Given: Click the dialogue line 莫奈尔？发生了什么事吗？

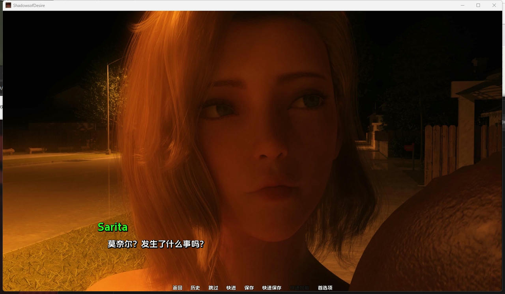Looking at the screenshot, I should 156,244.
